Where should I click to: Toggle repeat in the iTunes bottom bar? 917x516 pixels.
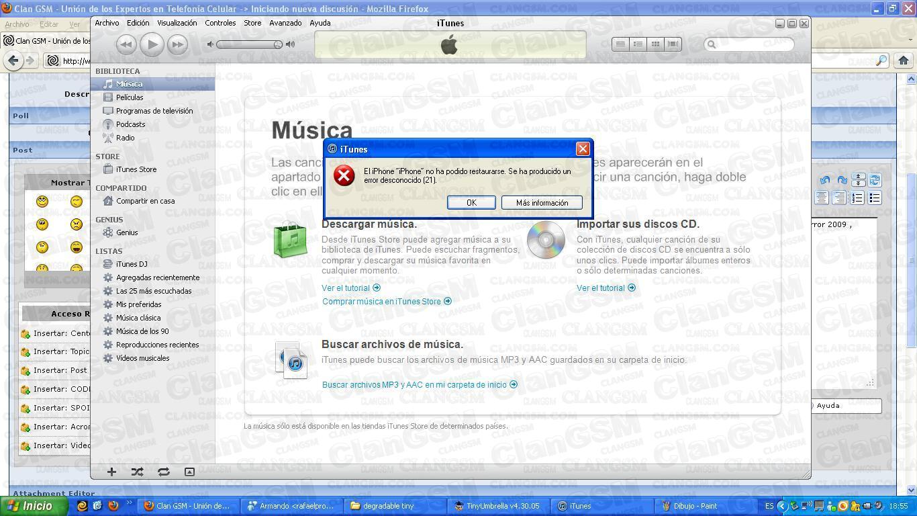(163, 472)
